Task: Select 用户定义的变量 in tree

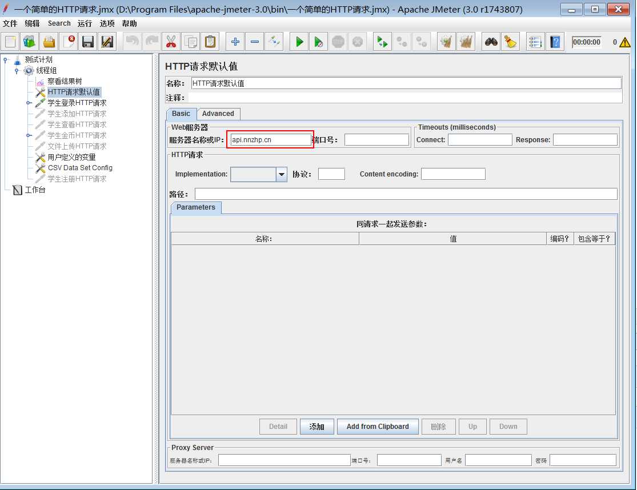Action: coord(71,158)
